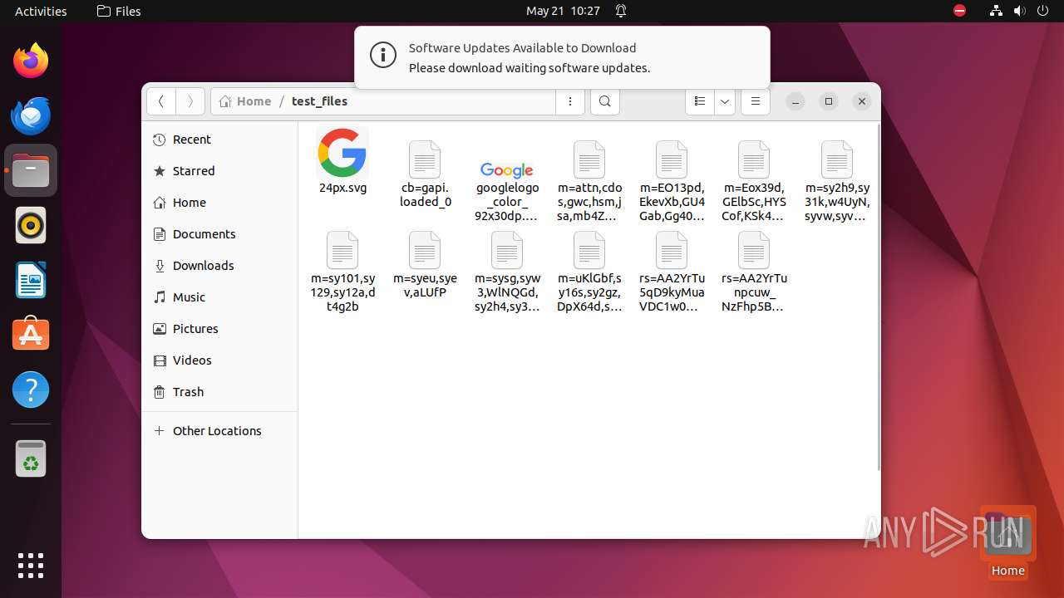
Task: Open Home in the sidebar
Action: (219, 203)
